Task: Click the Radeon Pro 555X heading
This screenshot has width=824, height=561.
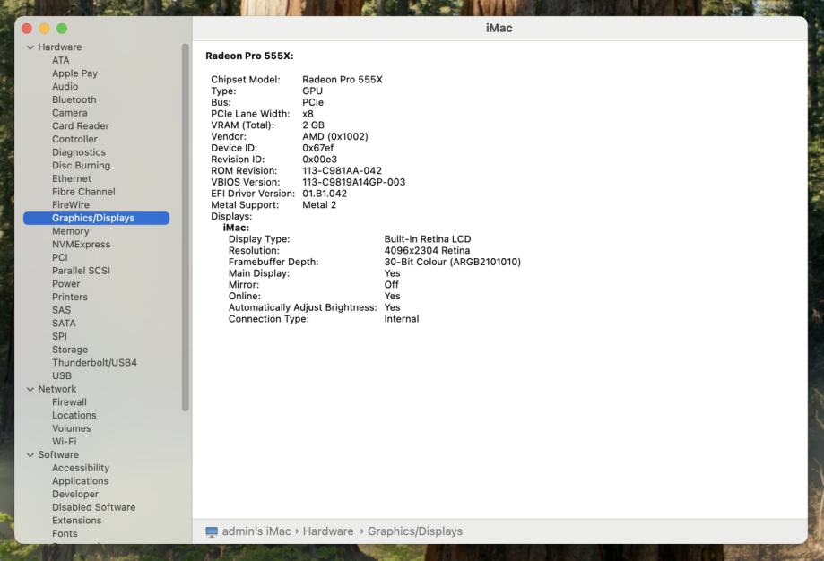Action: (x=249, y=56)
